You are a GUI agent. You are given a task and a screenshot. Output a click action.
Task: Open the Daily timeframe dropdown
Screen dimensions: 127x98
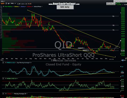tap(13, 3)
